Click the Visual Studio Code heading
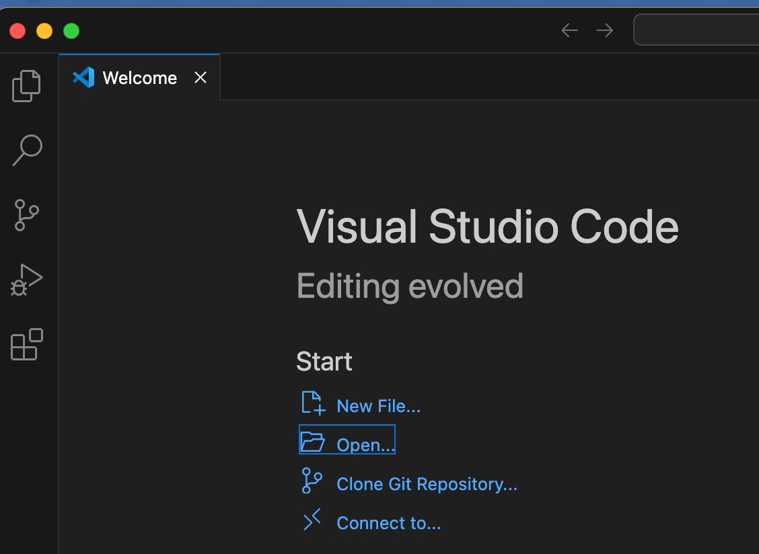 [x=487, y=227]
